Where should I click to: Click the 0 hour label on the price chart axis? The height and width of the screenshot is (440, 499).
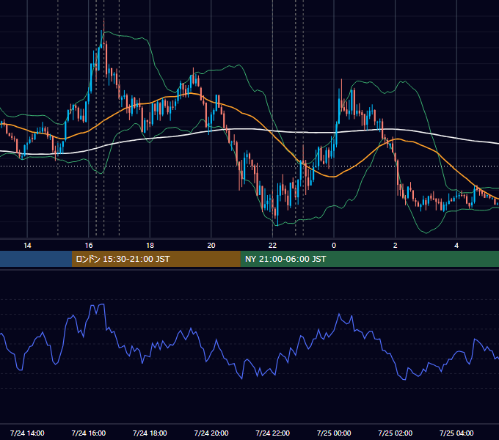(334, 246)
